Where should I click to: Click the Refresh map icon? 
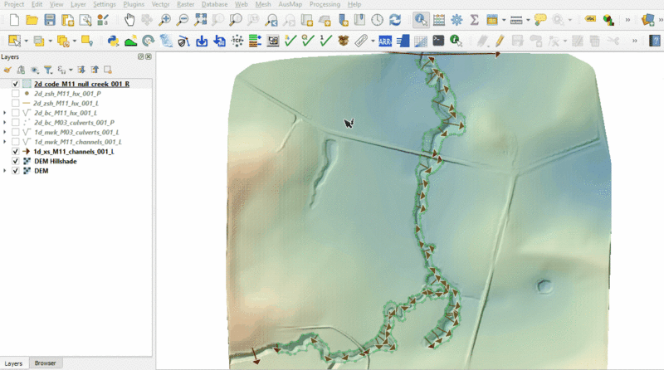[395, 19]
